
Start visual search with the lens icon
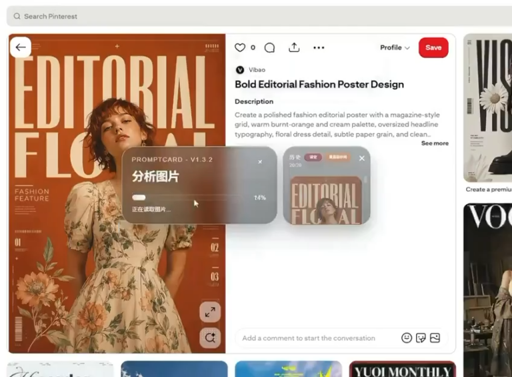click(210, 338)
